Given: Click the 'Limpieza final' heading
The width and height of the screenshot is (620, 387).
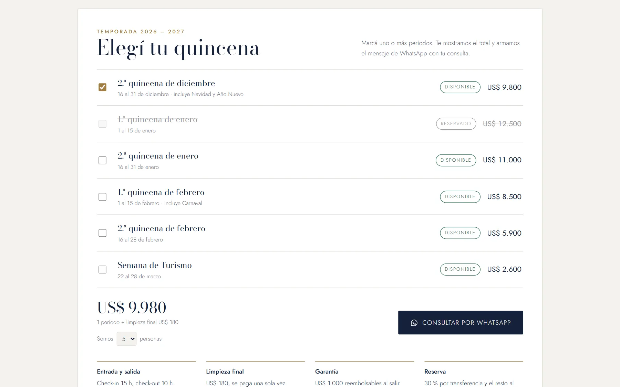Looking at the screenshot, I should pyautogui.click(x=225, y=372).
